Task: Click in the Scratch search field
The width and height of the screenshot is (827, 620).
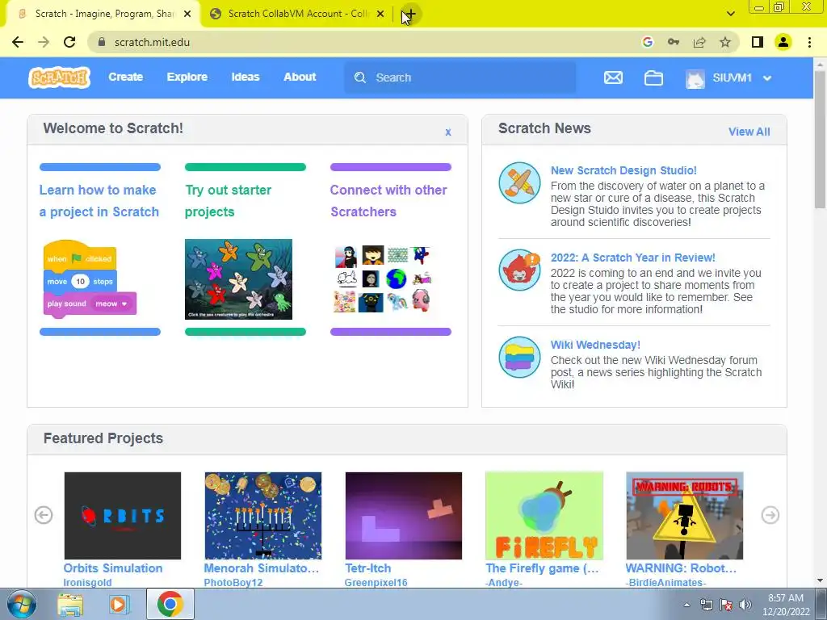Action: tap(460, 77)
